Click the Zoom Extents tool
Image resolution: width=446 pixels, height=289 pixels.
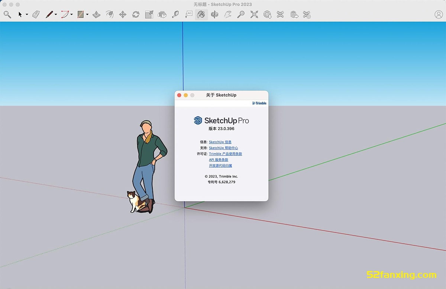tap(254, 15)
